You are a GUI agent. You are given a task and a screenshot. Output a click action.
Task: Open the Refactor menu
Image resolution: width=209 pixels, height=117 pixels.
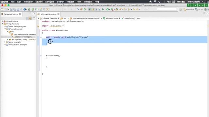pos(28,2)
